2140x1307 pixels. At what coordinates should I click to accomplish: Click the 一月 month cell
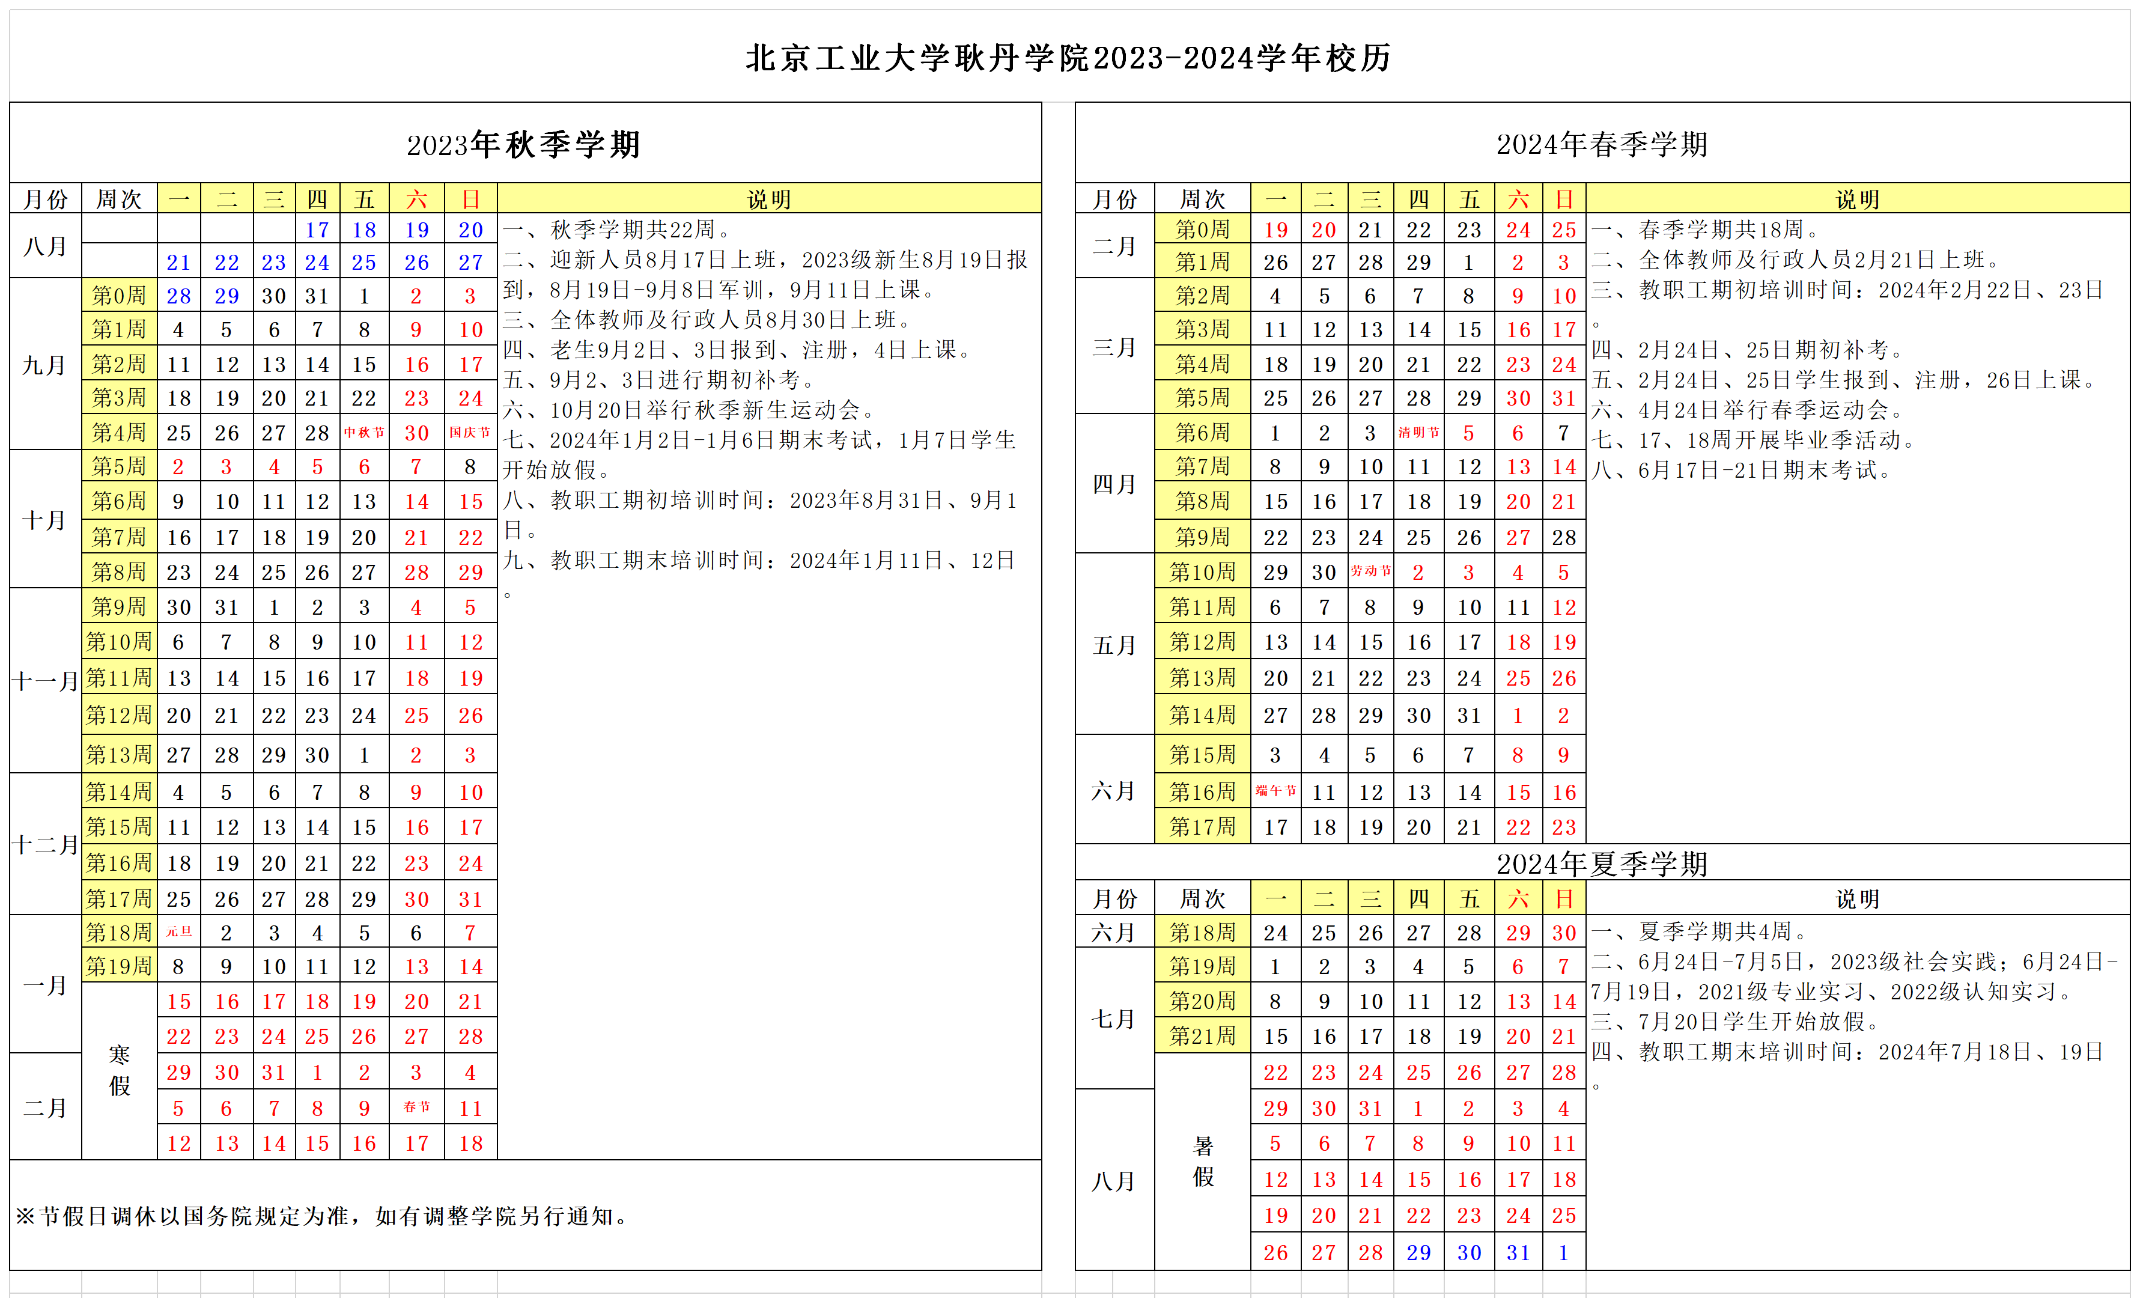[45, 984]
